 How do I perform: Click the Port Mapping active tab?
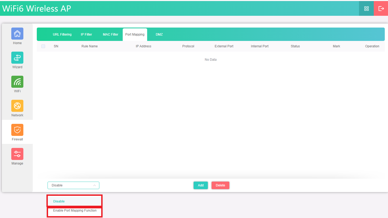[x=135, y=35]
